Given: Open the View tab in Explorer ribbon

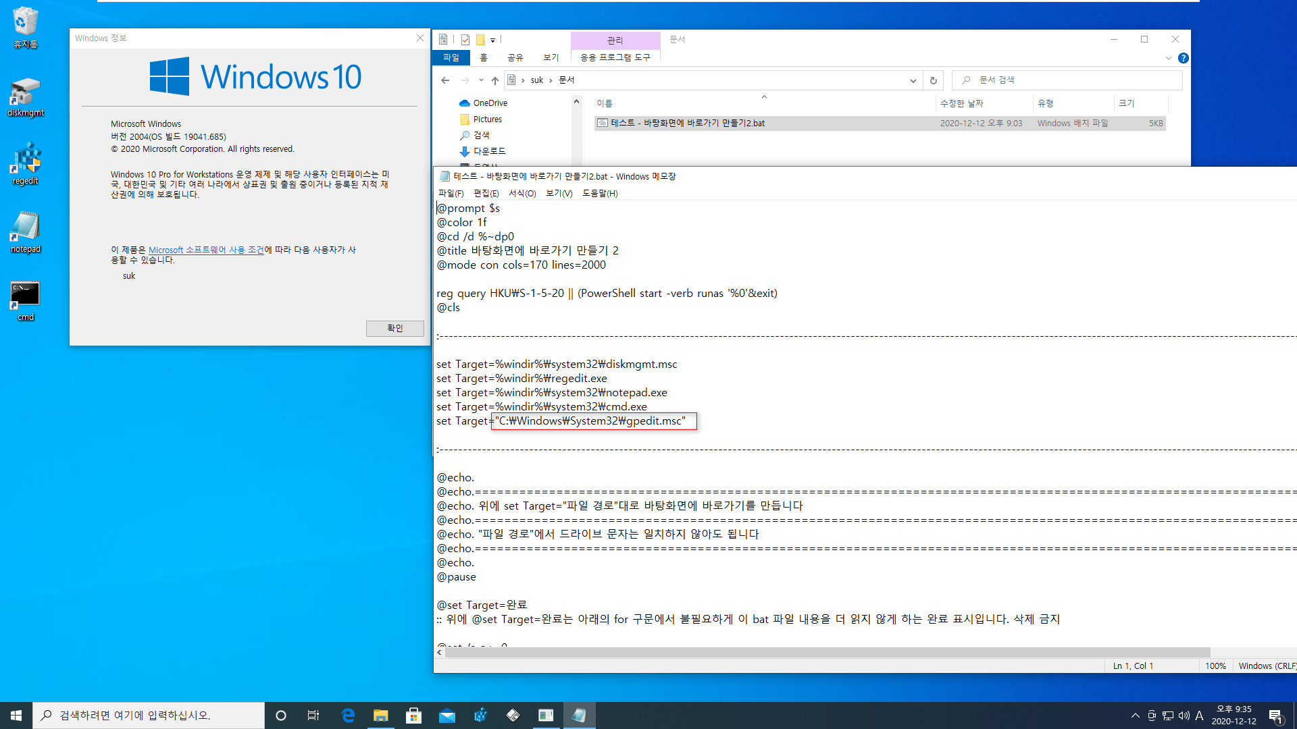Looking at the screenshot, I should [x=551, y=58].
